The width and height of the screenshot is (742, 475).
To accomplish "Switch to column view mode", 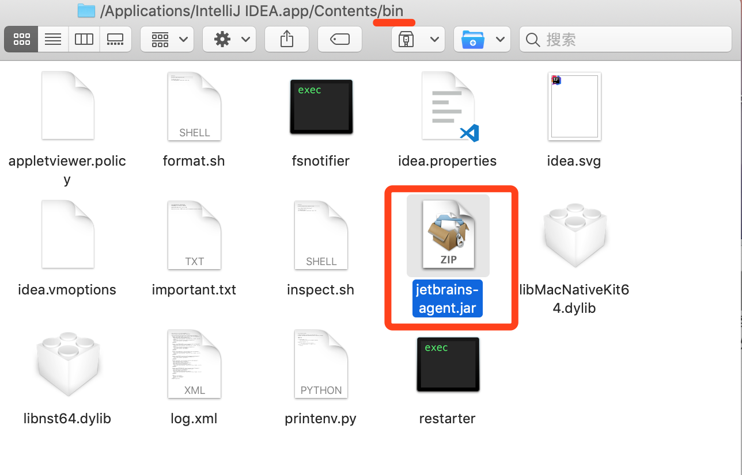I will pyautogui.click(x=84, y=39).
